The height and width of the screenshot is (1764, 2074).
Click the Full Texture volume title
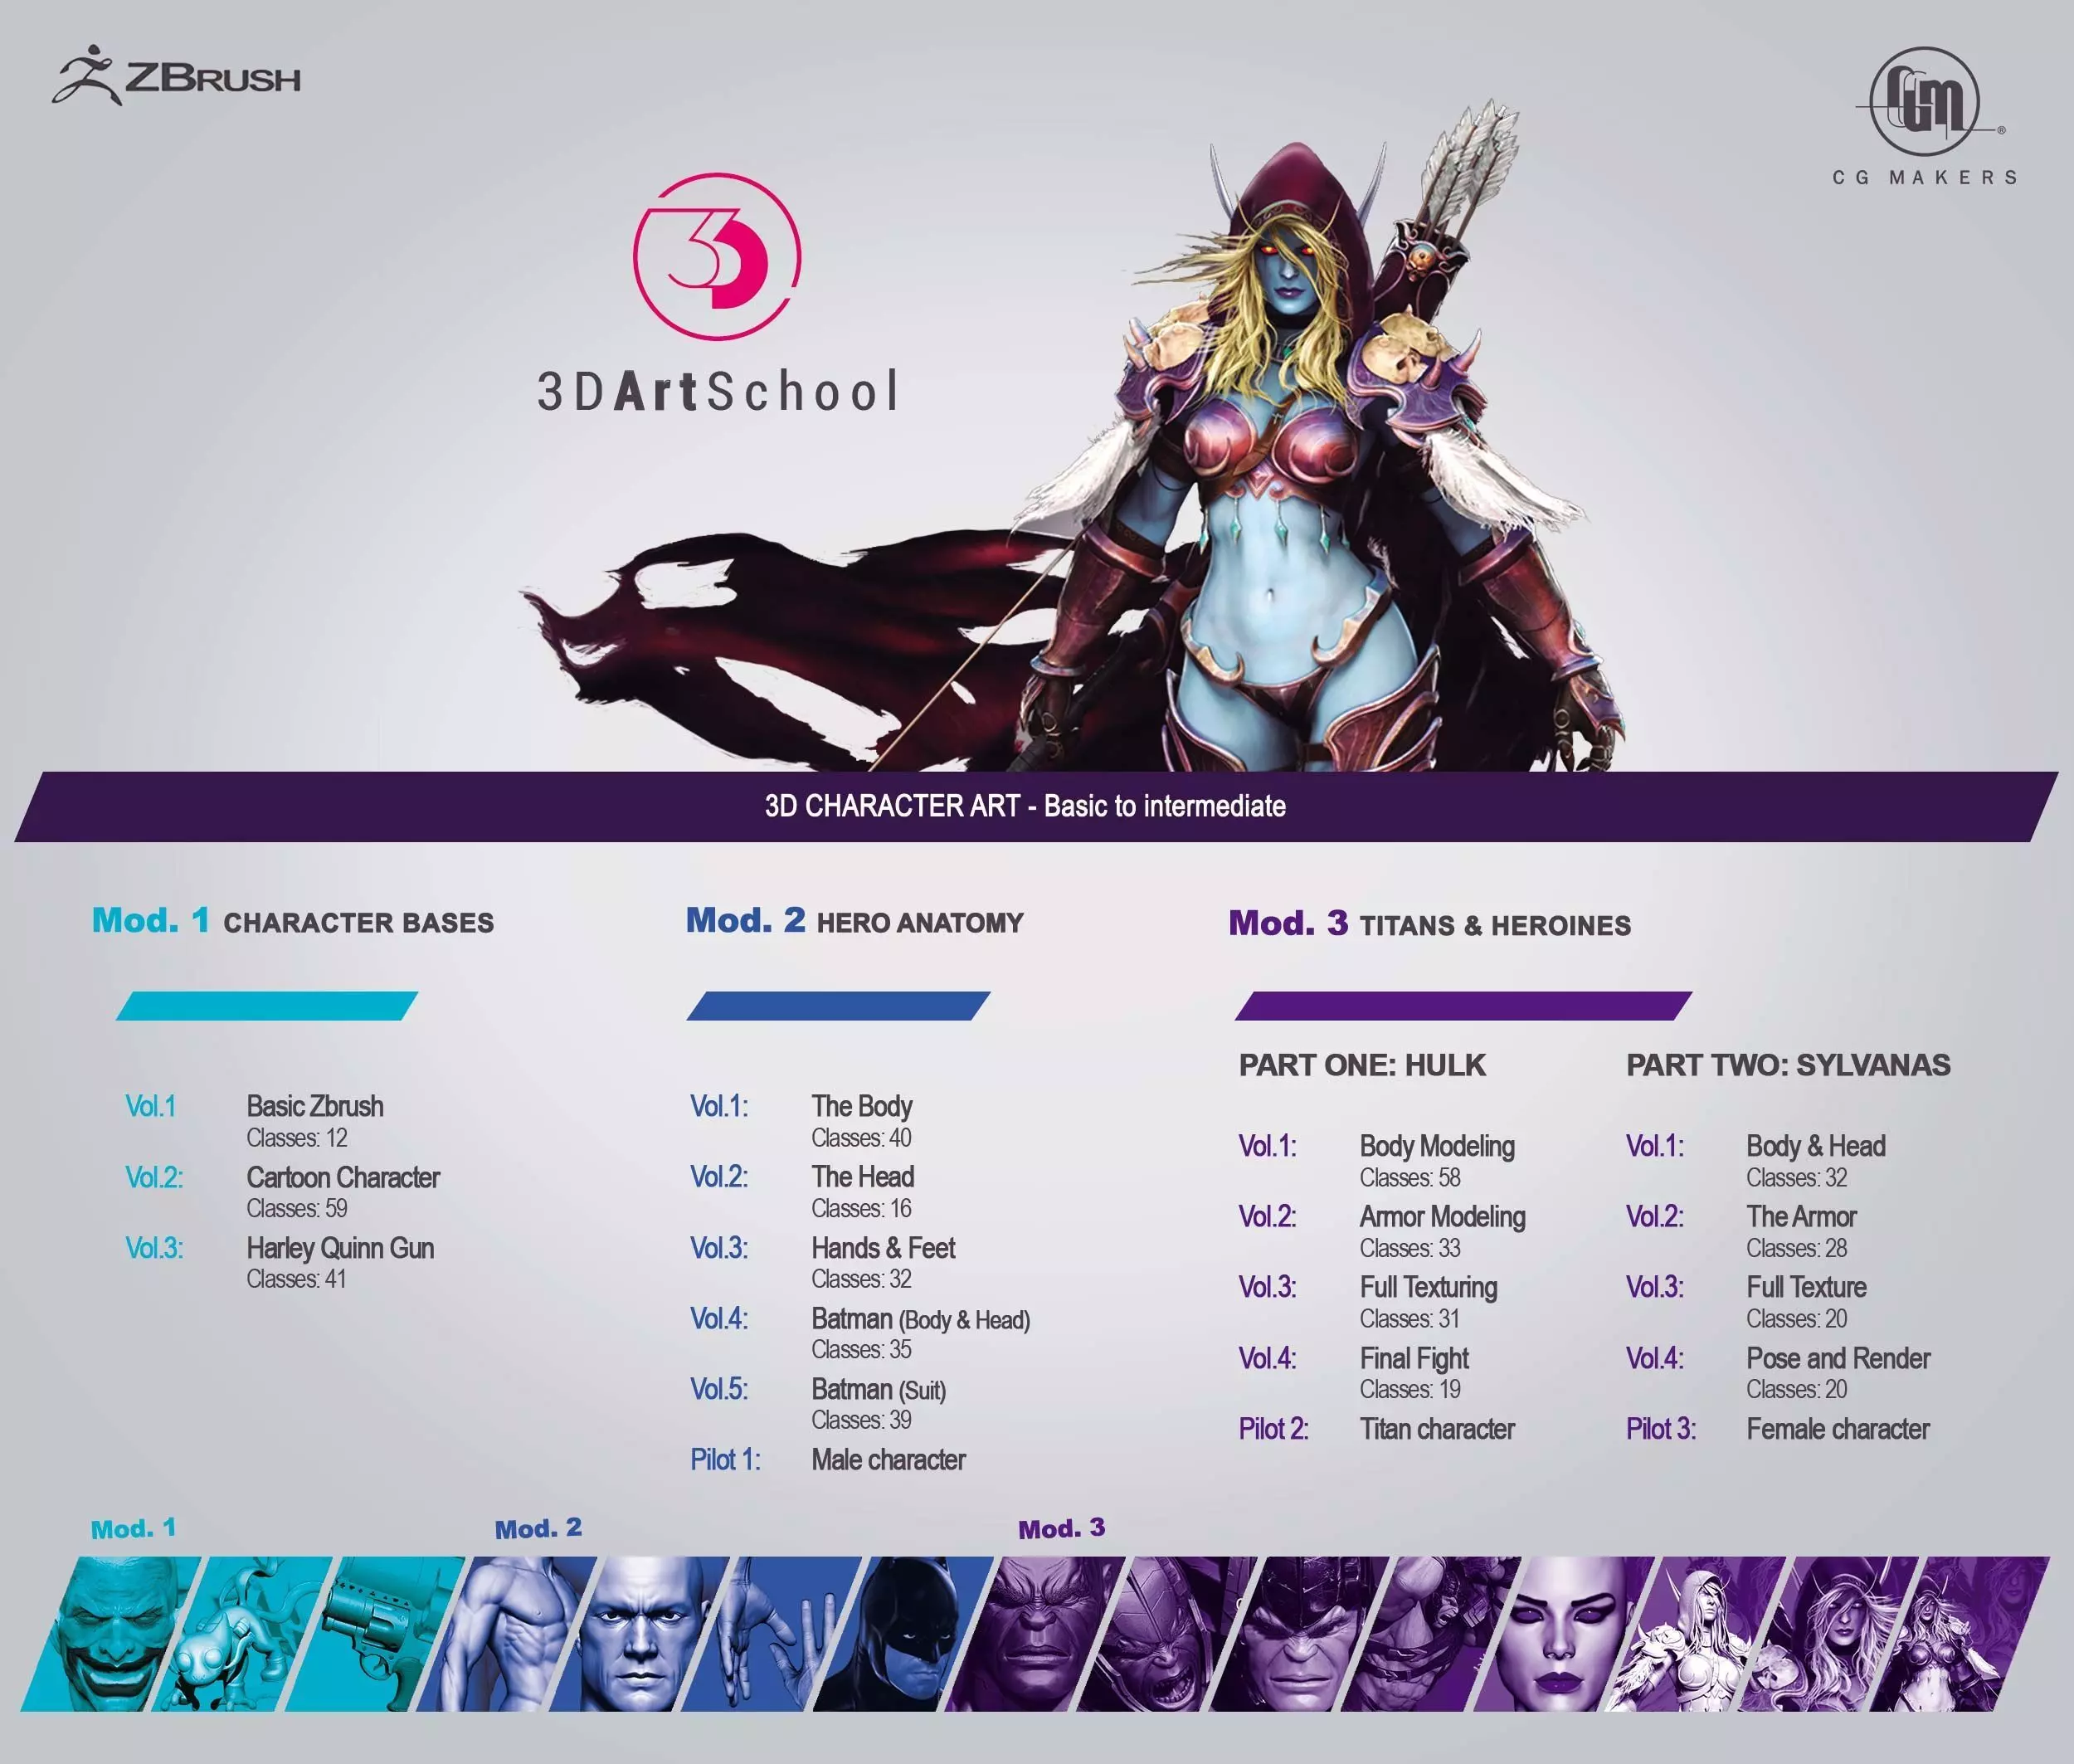coord(1806,1287)
